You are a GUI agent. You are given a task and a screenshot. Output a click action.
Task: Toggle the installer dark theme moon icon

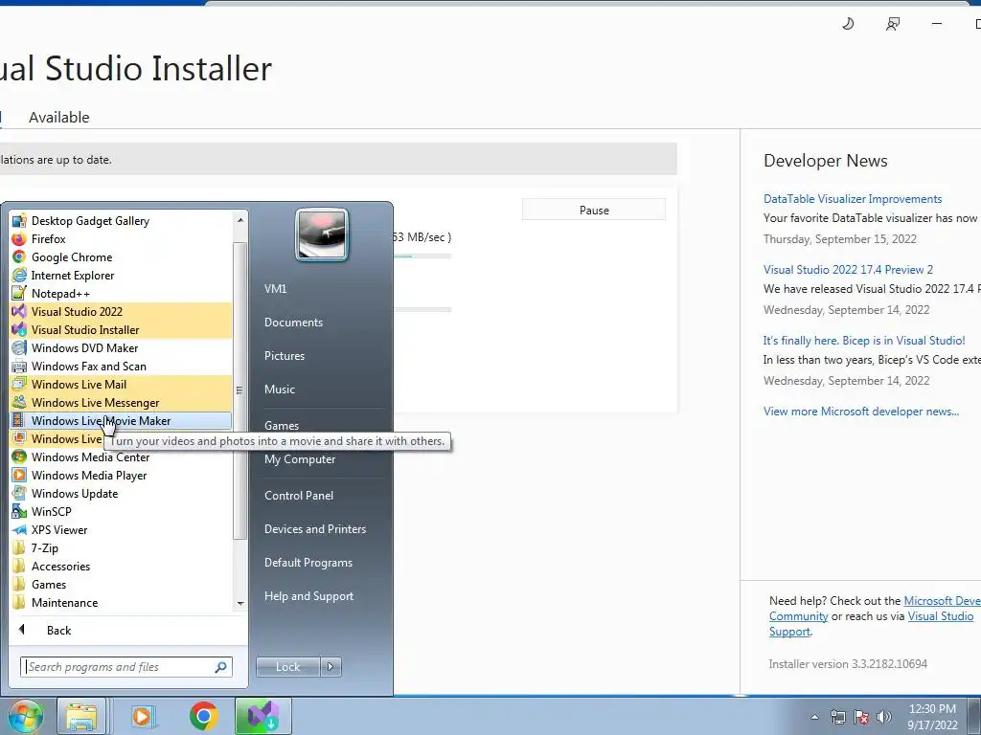coord(848,24)
